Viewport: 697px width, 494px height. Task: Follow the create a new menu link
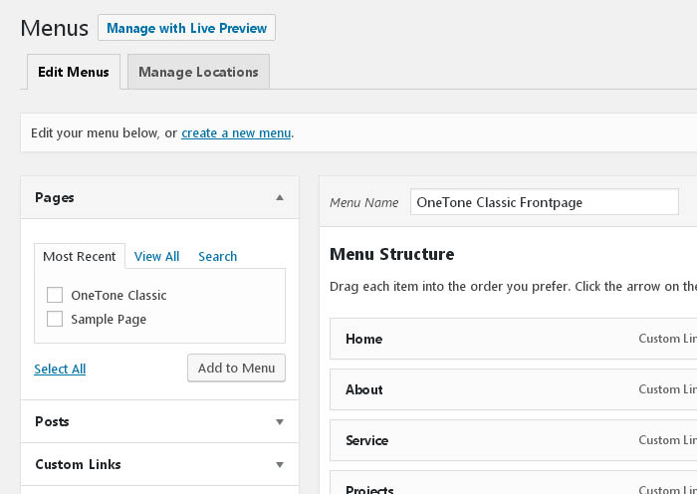click(x=236, y=132)
